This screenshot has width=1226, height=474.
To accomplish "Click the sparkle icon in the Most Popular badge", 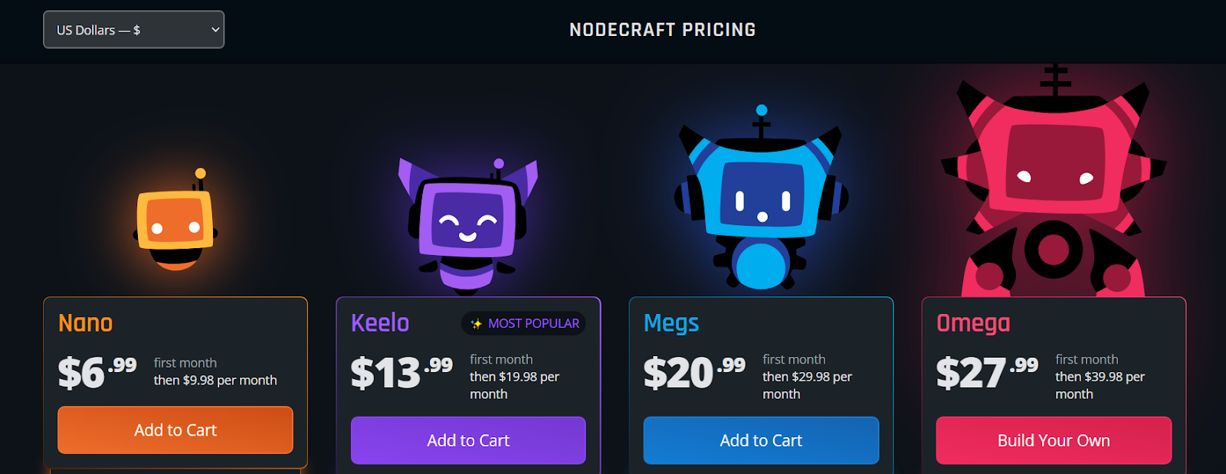I will [x=476, y=324].
